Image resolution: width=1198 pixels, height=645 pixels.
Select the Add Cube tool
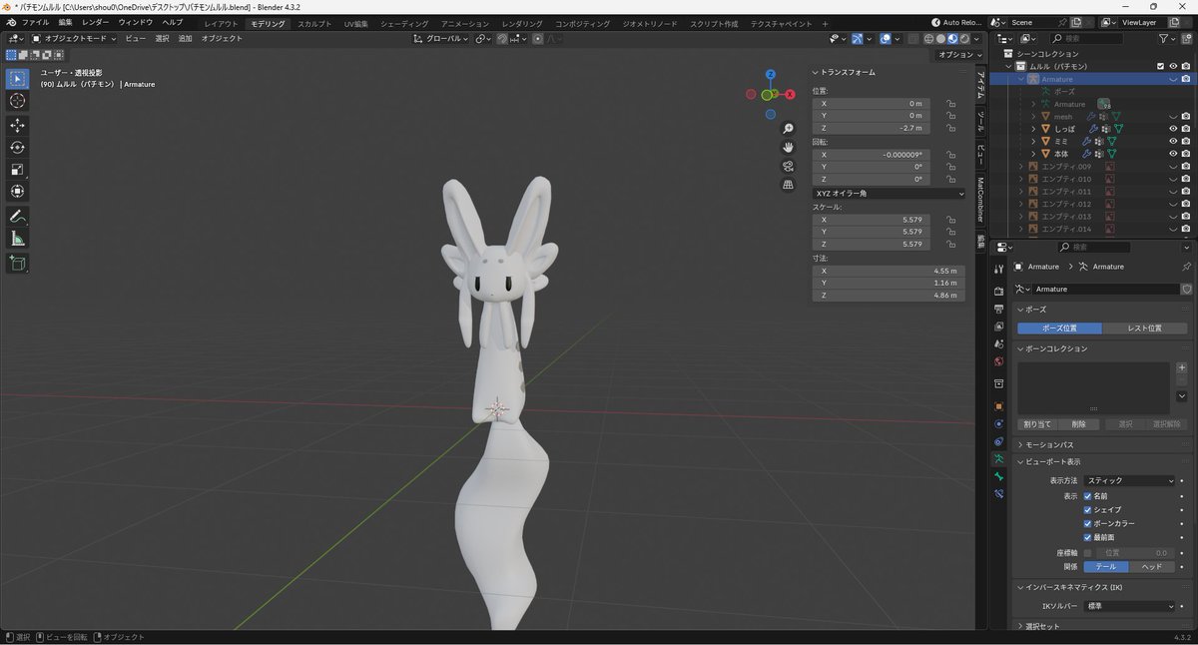[x=18, y=263]
